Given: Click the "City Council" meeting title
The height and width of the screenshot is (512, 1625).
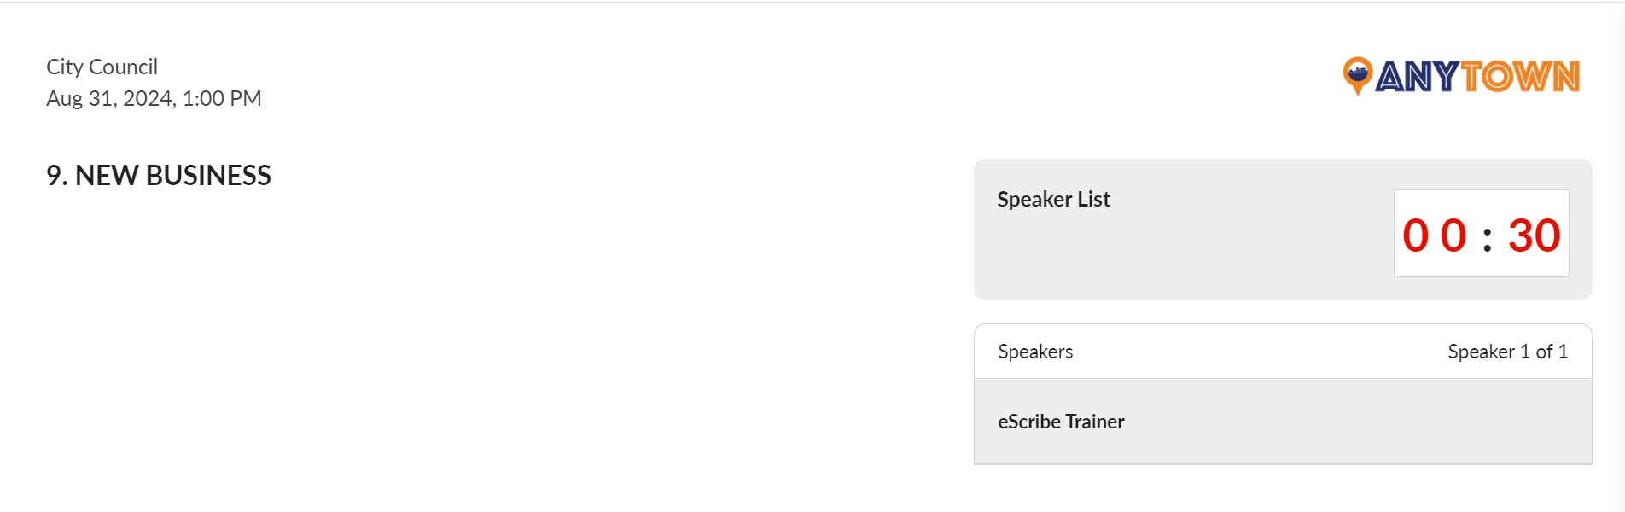Looking at the screenshot, I should [102, 67].
